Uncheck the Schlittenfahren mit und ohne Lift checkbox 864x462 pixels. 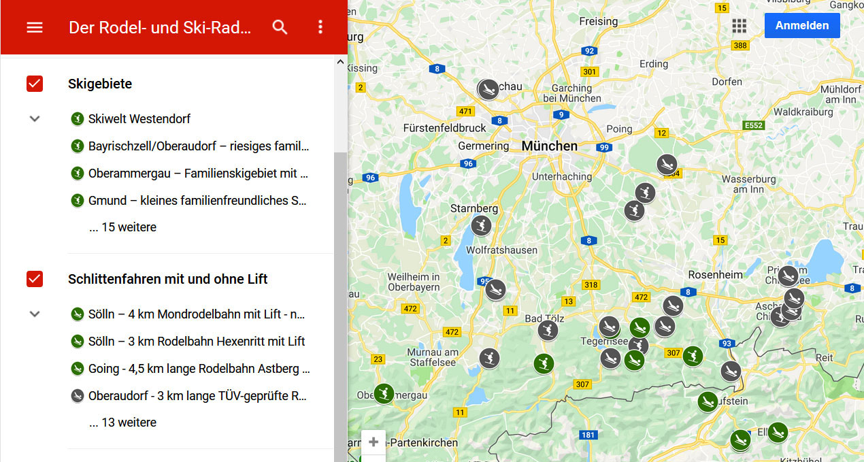click(x=35, y=279)
